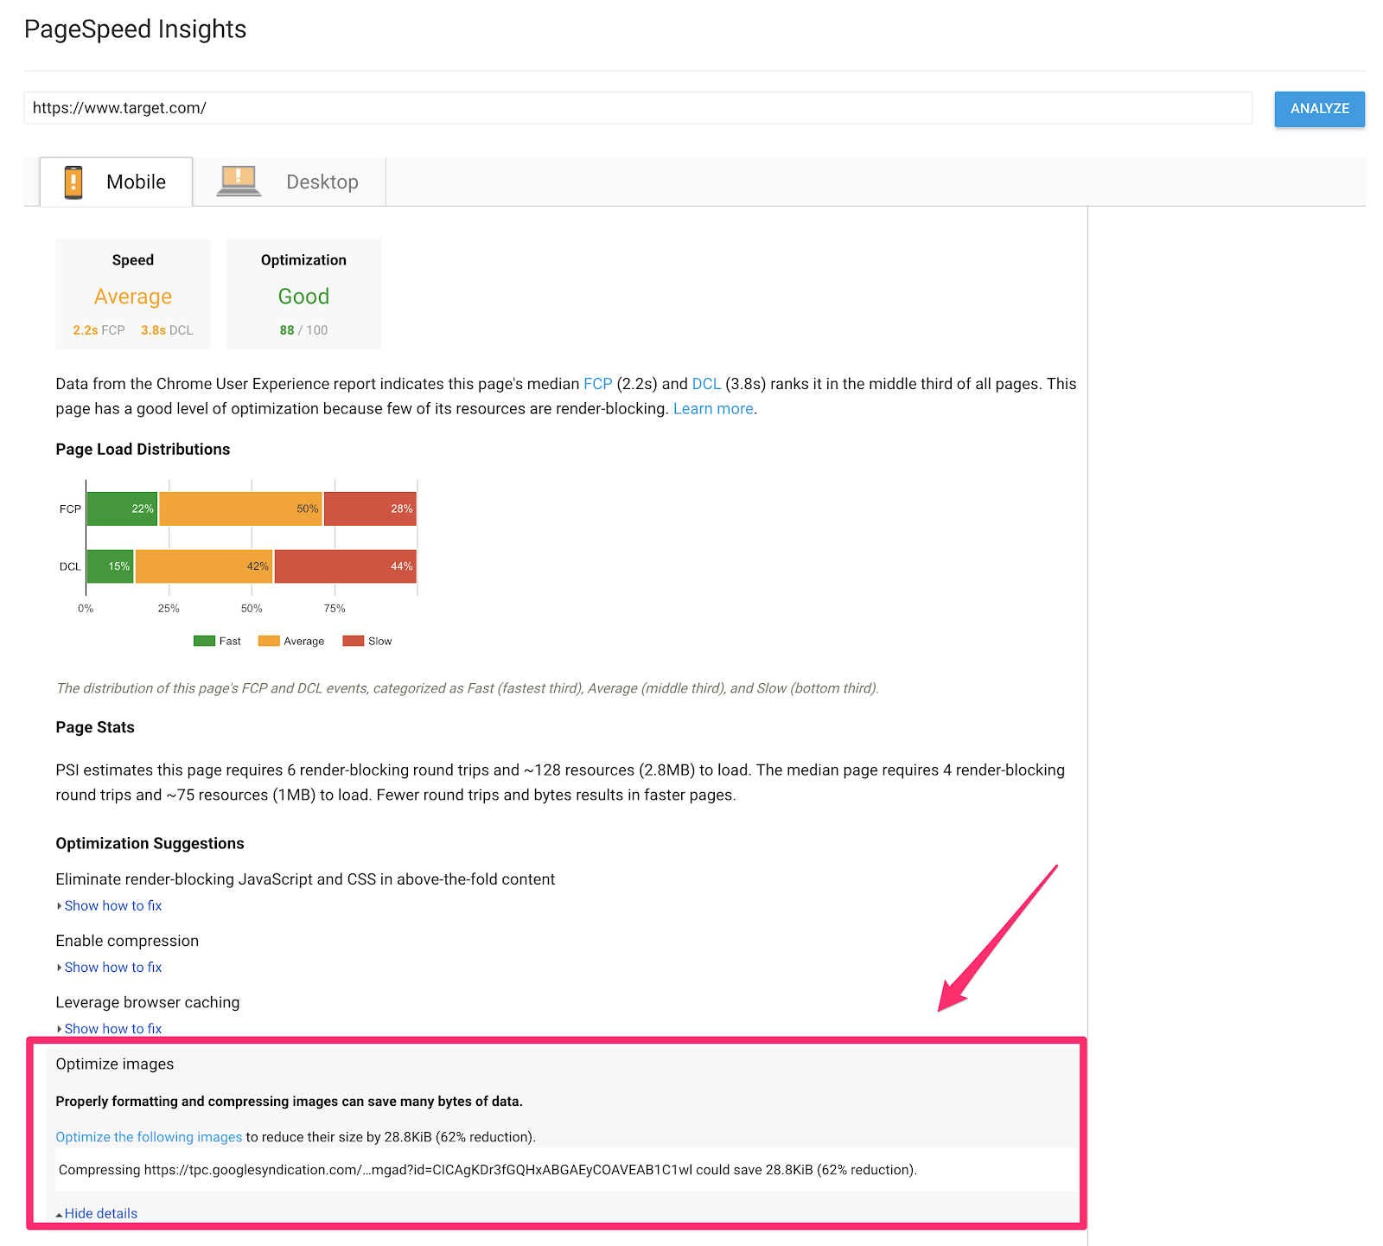Expand Show how to fix under Leverage browser caching
The image size is (1383, 1246).
(112, 1028)
